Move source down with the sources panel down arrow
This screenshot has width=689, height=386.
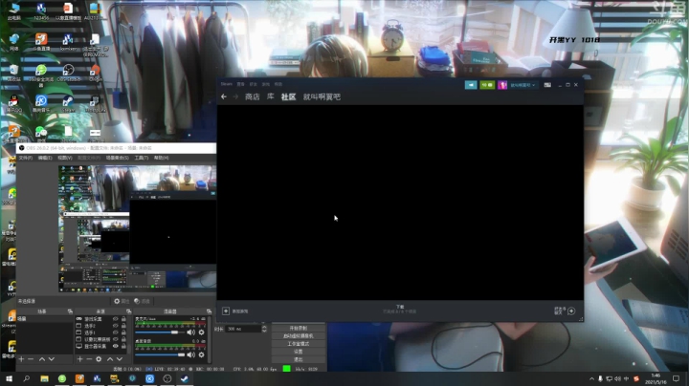119,359
